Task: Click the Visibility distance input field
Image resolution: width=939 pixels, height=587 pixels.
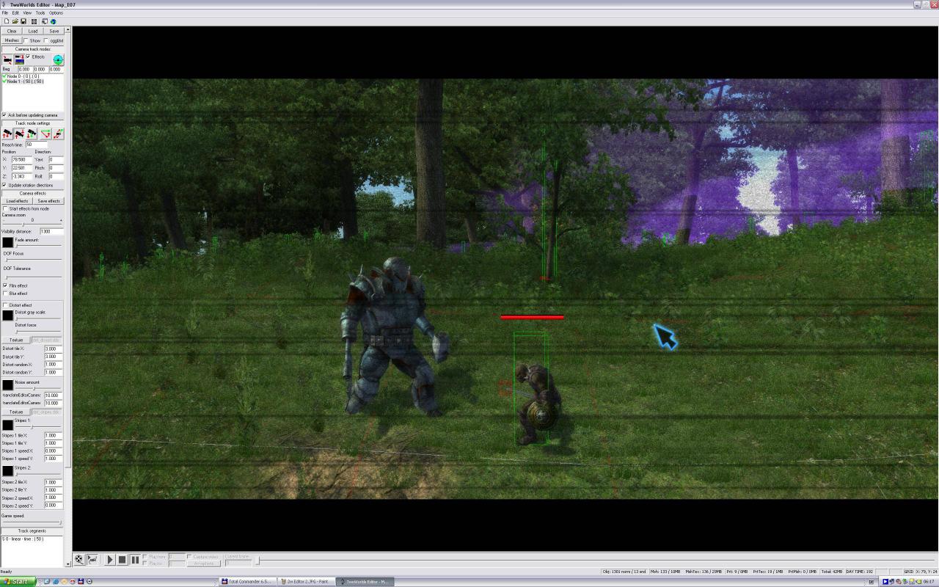Action: (x=51, y=231)
